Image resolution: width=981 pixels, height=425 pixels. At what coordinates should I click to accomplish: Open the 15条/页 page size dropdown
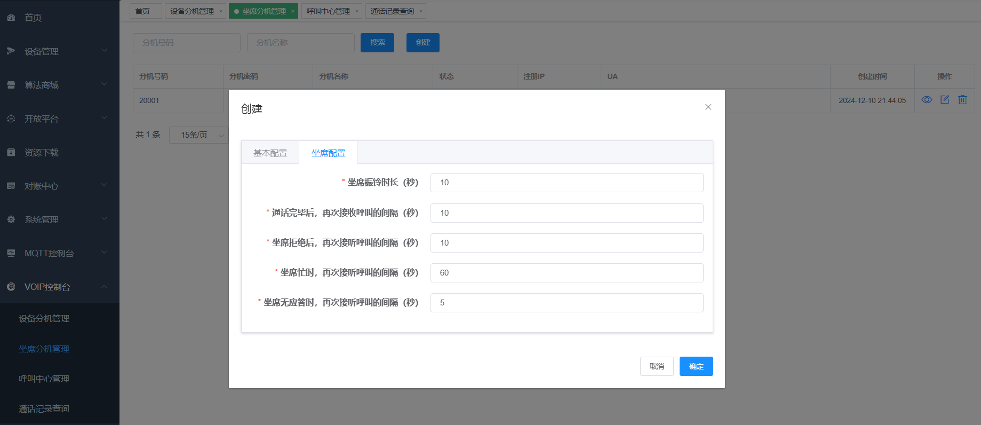(x=198, y=135)
